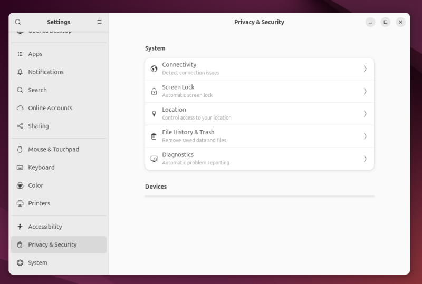Close the Settings window
The width and height of the screenshot is (422, 284).
[x=400, y=22]
